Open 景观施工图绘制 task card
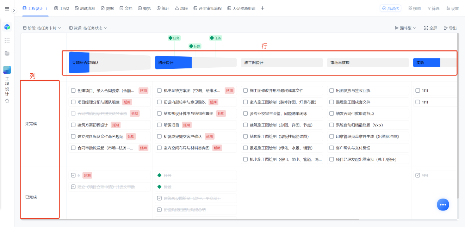The height and width of the screenshot is (227, 465). click(282, 148)
